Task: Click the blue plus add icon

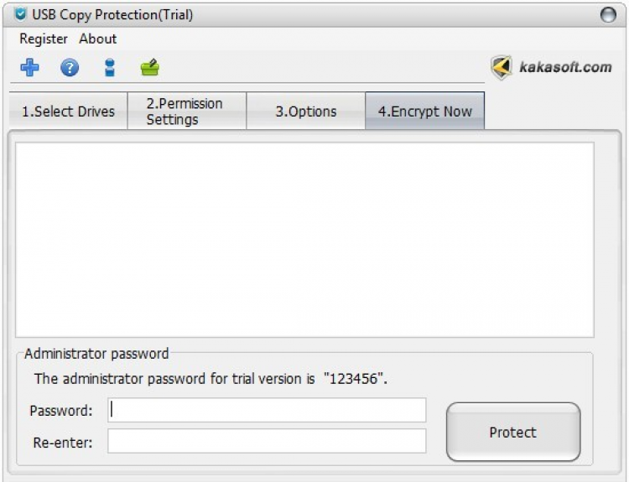Action: tap(29, 68)
